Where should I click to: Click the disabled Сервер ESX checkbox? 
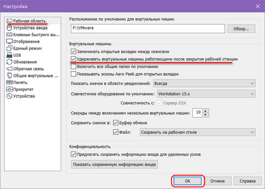tap(160, 103)
